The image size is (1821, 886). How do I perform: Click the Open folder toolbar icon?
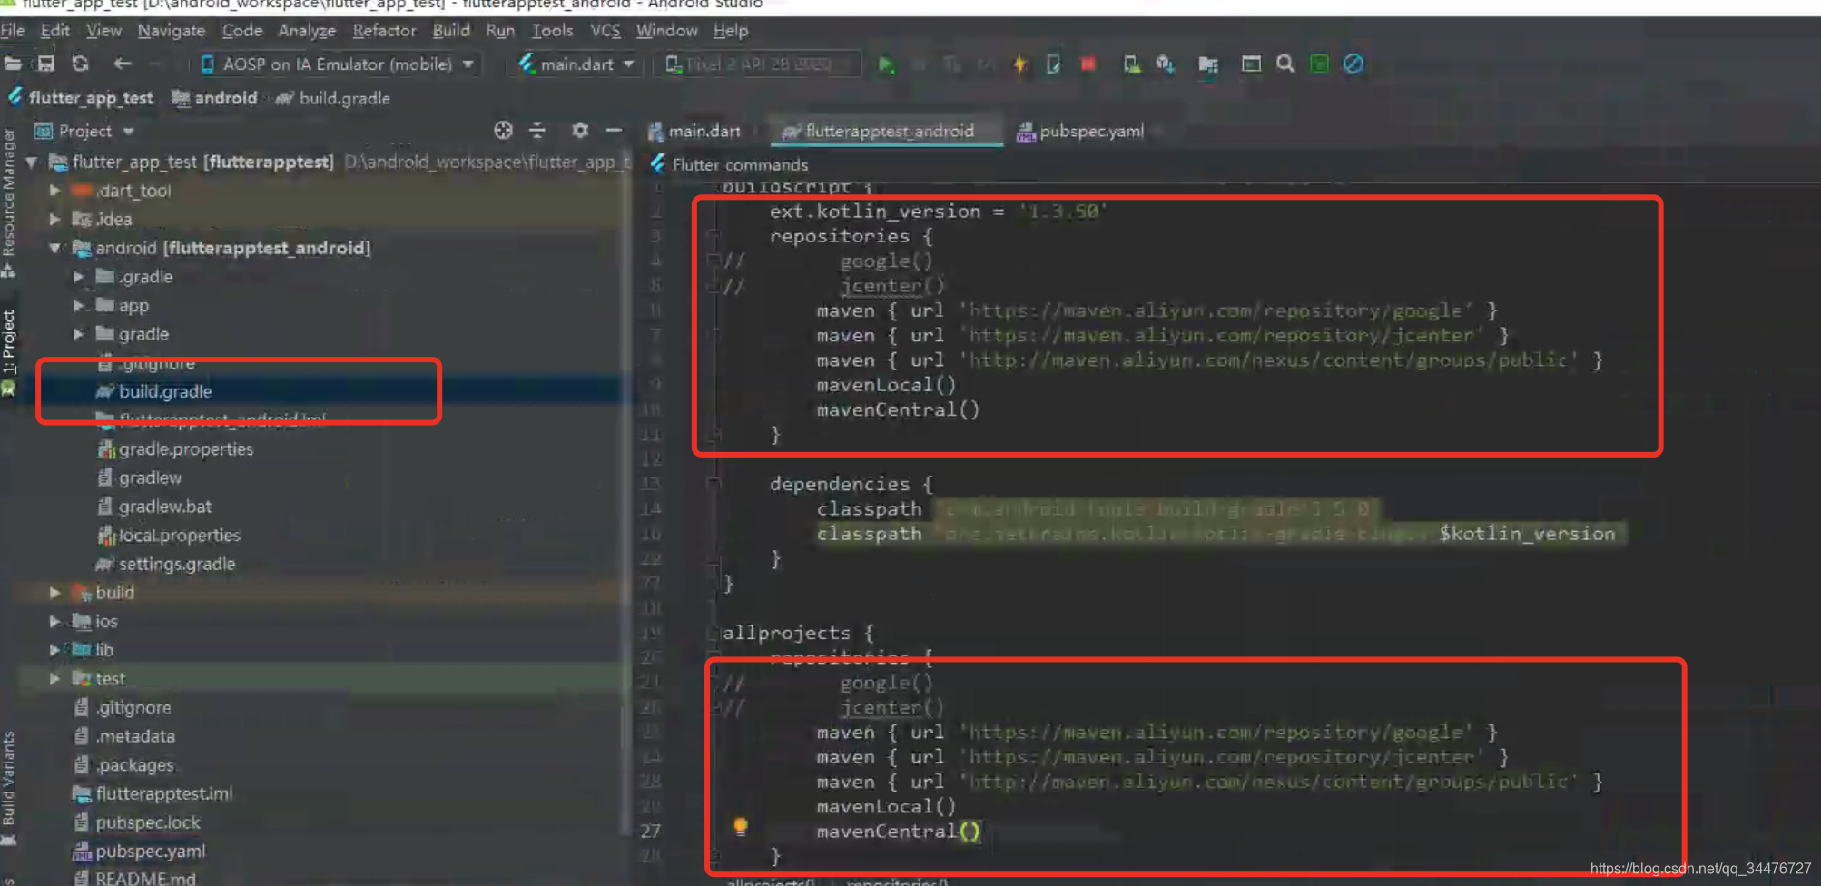13,64
